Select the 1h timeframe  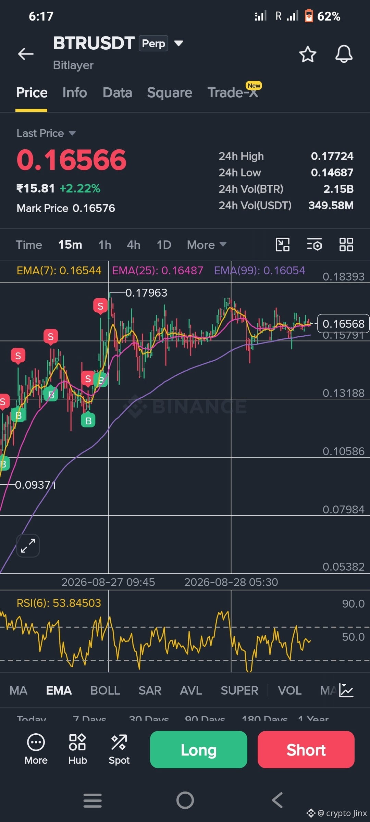(x=105, y=245)
